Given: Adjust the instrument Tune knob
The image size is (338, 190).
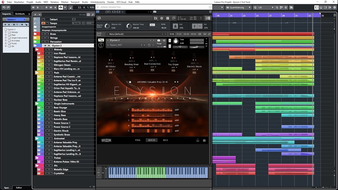Looking at the screenshot, I should 176,41.
